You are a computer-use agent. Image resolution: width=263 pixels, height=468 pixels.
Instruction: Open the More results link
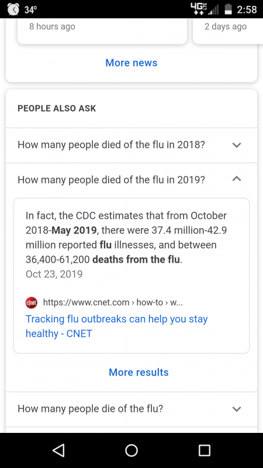[x=139, y=372]
